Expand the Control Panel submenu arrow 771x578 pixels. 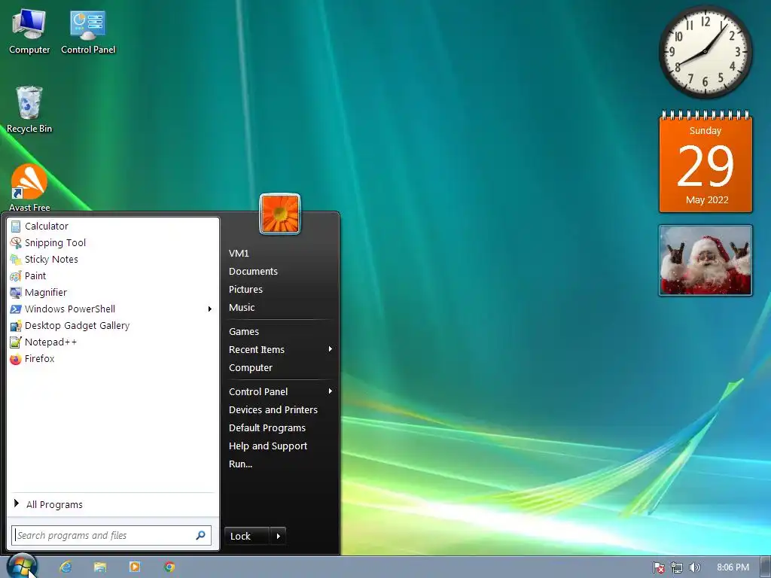[331, 391]
